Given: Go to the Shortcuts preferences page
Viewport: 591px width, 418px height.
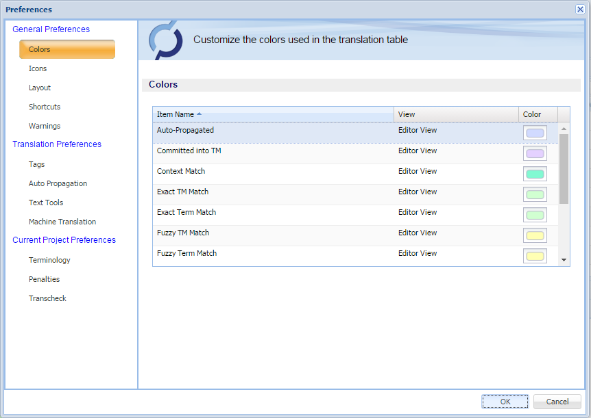Looking at the screenshot, I should (45, 107).
